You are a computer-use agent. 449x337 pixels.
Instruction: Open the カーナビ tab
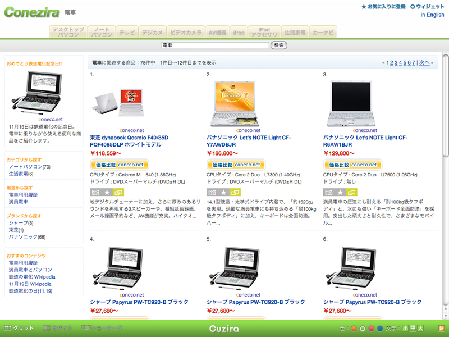[323, 32]
